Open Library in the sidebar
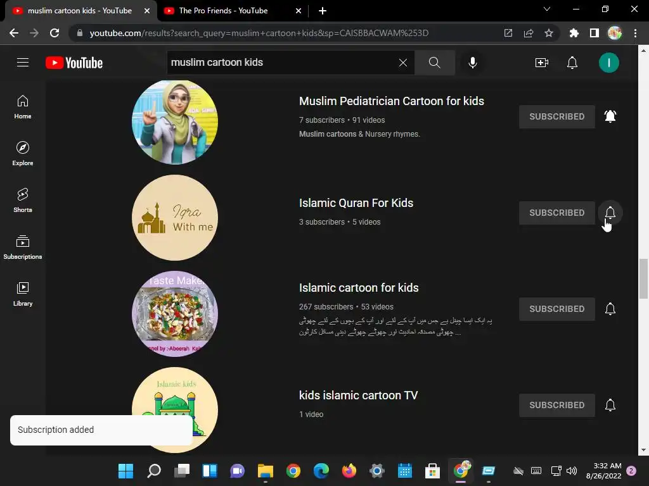 click(x=23, y=294)
